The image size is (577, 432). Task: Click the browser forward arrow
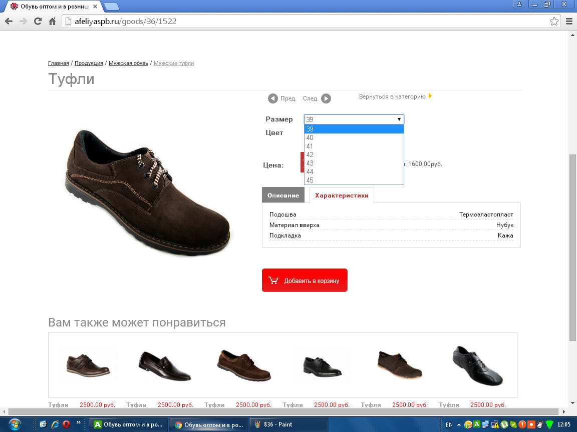click(23, 21)
